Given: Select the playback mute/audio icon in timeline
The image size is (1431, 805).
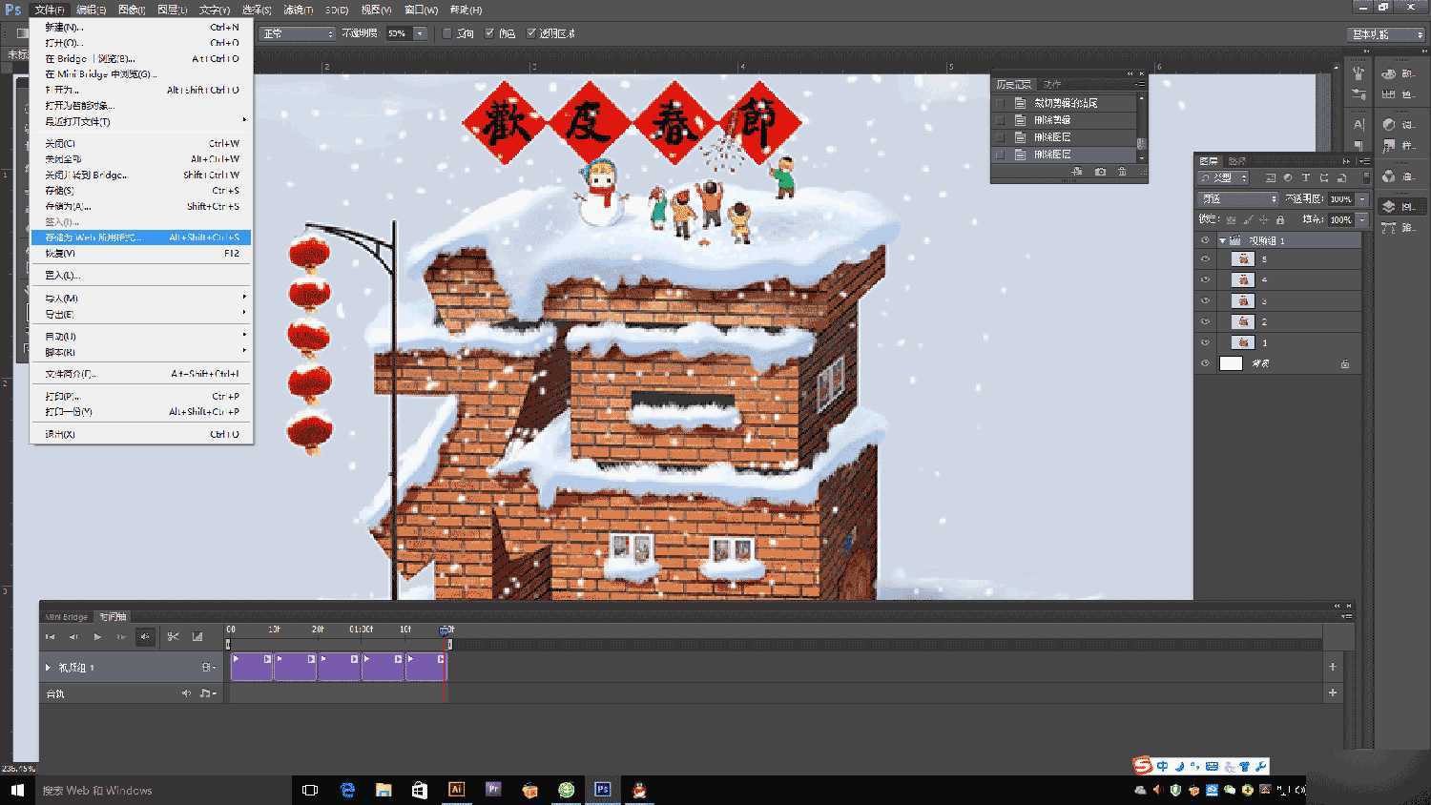Looking at the screenshot, I should 146,637.
